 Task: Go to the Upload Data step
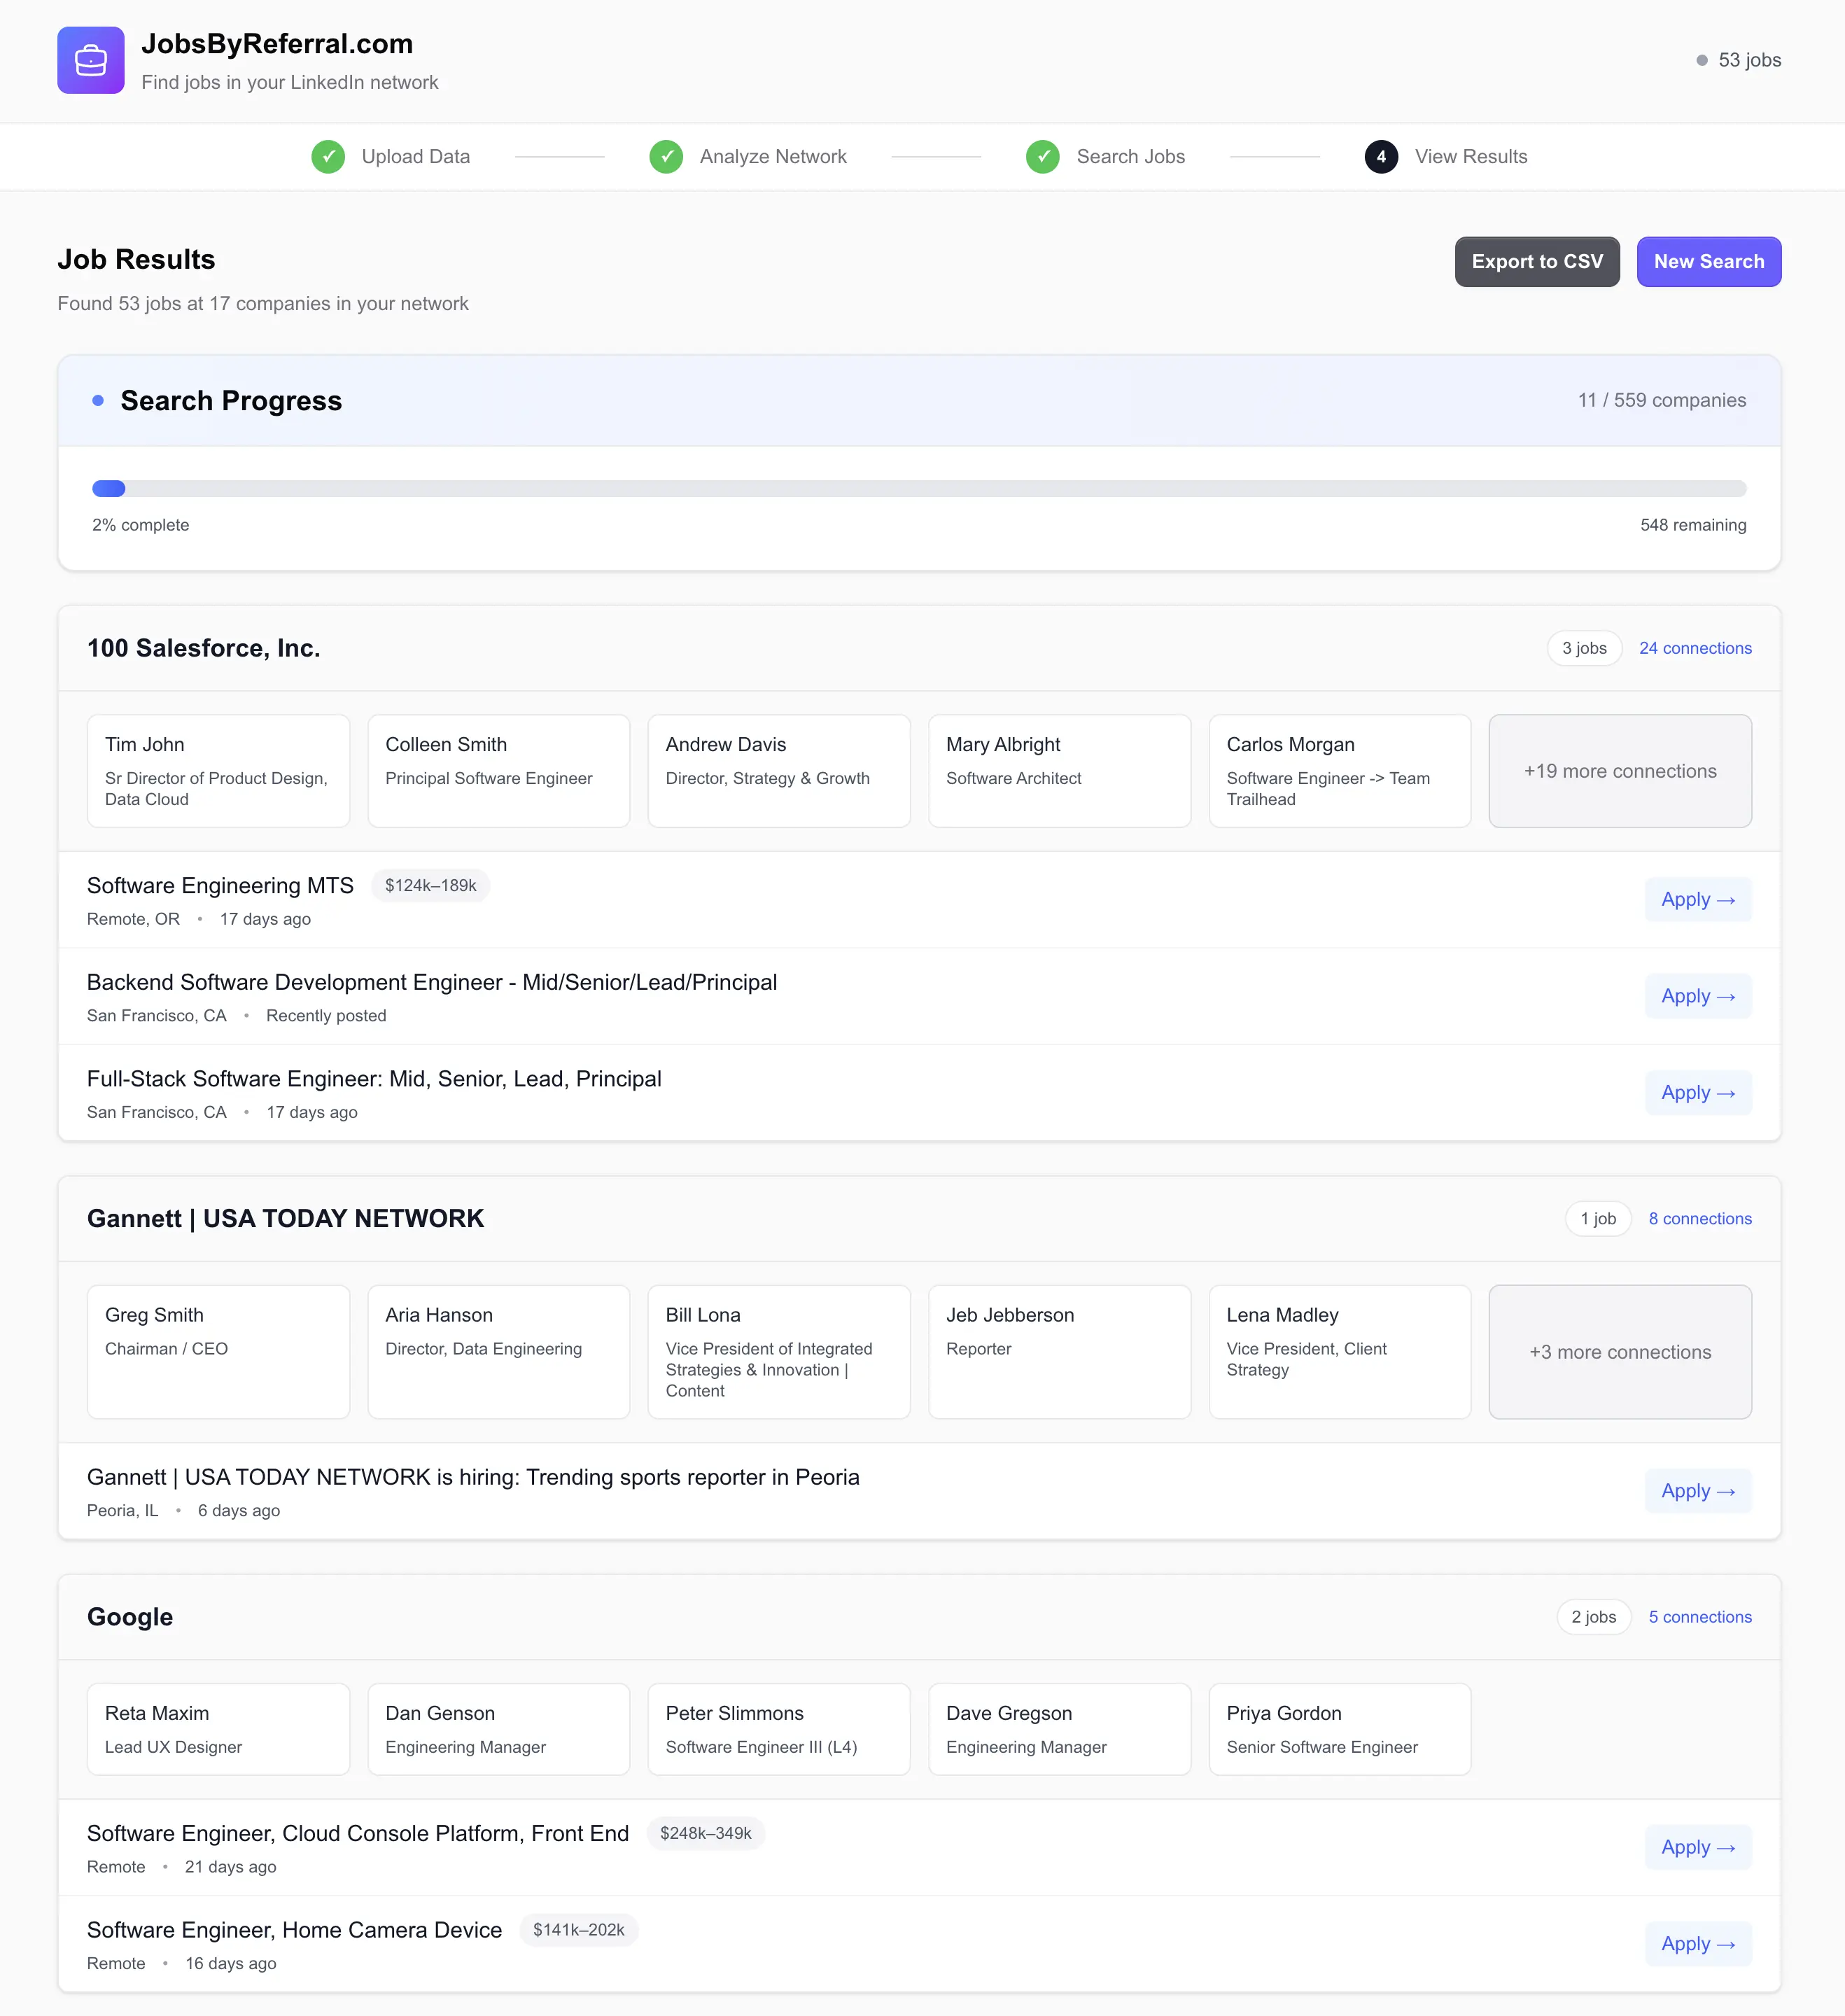coord(416,157)
